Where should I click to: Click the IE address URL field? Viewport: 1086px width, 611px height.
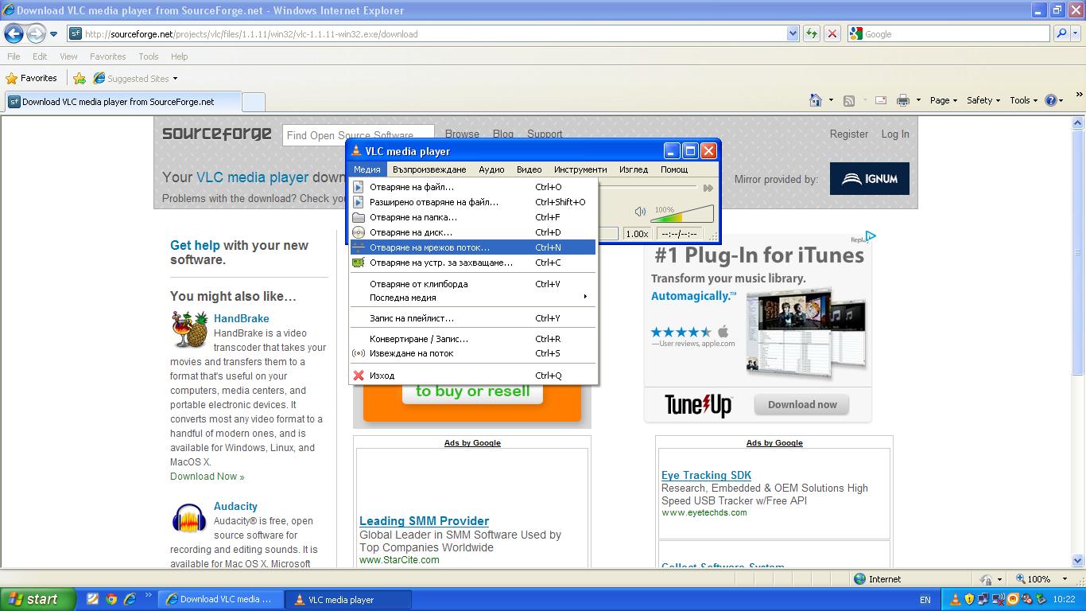(x=433, y=33)
